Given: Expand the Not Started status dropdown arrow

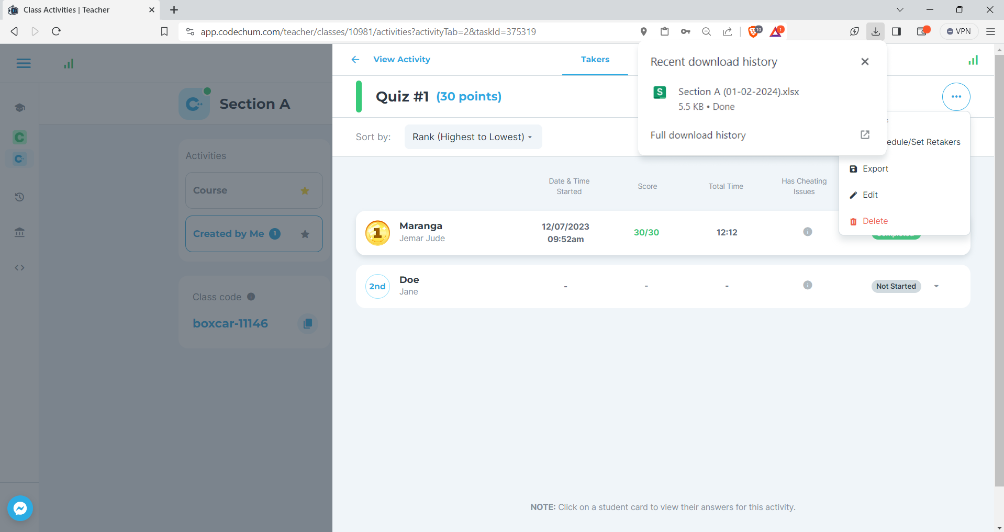Looking at the screenshot, I should point(936,286).
